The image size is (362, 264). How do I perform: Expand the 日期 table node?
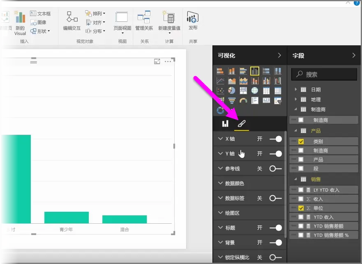tap(296, 89)
